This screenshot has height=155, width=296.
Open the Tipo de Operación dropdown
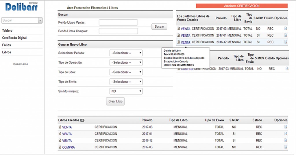click(x=126, y=63)
